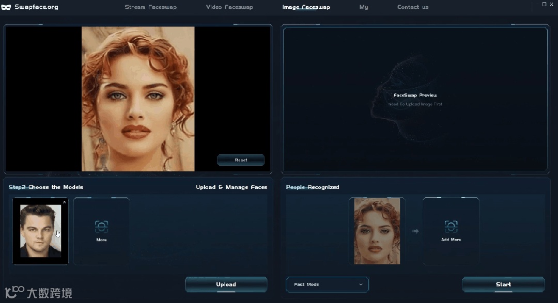Open Upload & Manage Faces
558x303 pixels.
pyautogui.click(x=231, y=187)
